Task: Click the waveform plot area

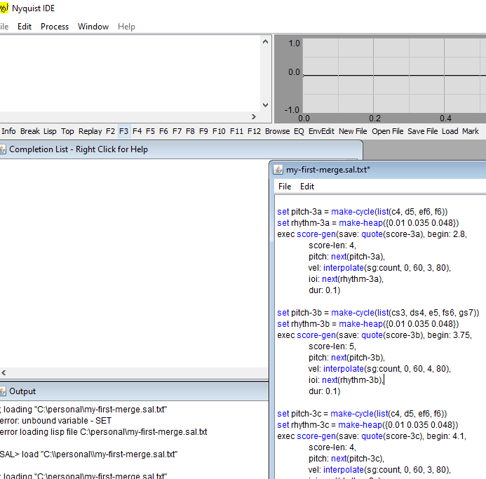Action: click(394, 75)
